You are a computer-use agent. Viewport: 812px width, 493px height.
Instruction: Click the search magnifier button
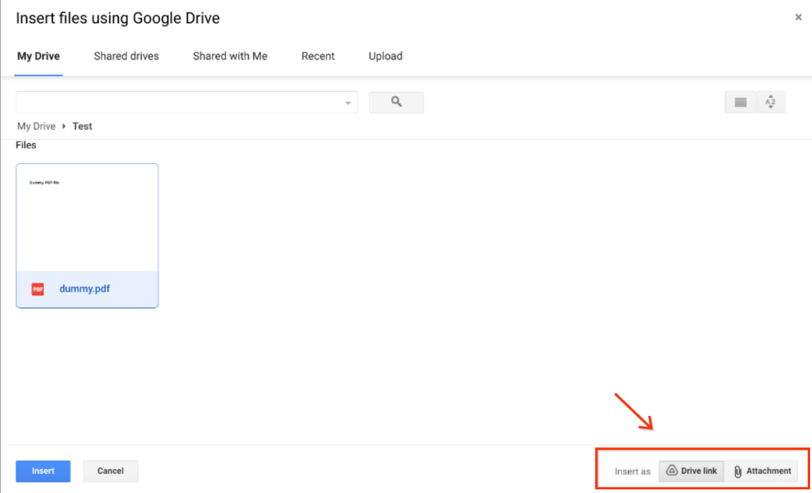tap(396, 102)
